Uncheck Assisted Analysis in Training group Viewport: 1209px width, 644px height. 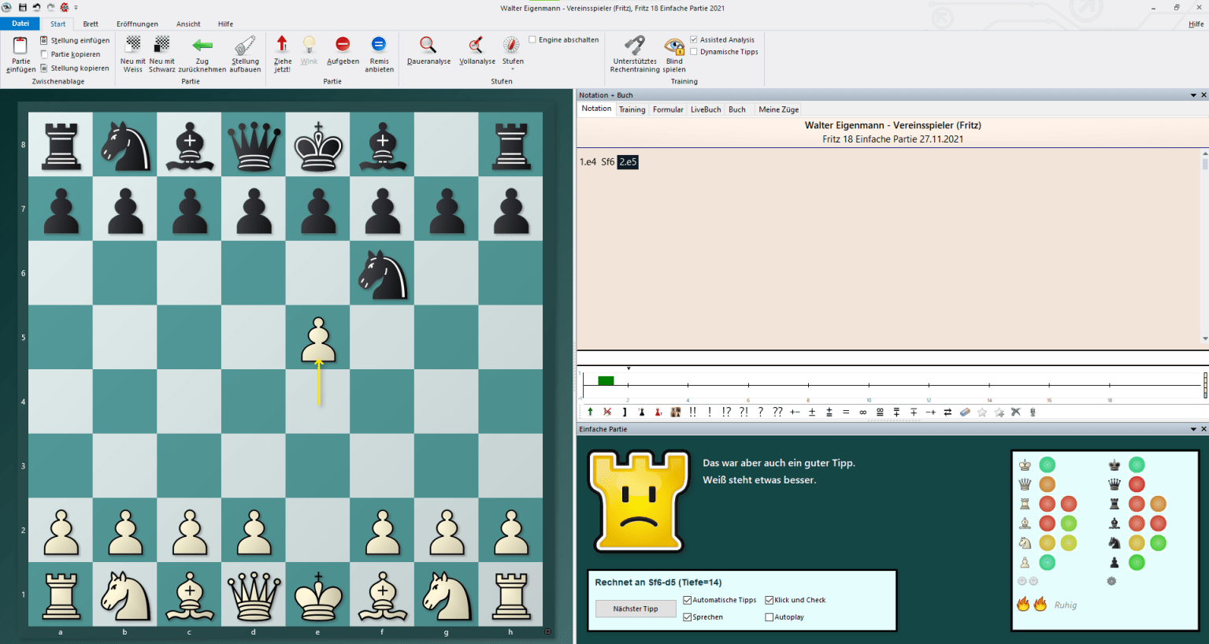coord(695,39)
